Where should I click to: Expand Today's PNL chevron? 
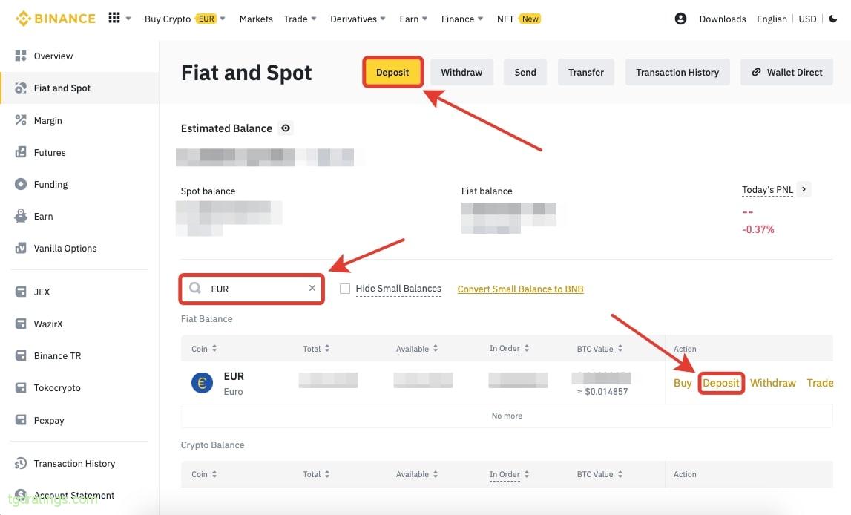click(804, 188)
